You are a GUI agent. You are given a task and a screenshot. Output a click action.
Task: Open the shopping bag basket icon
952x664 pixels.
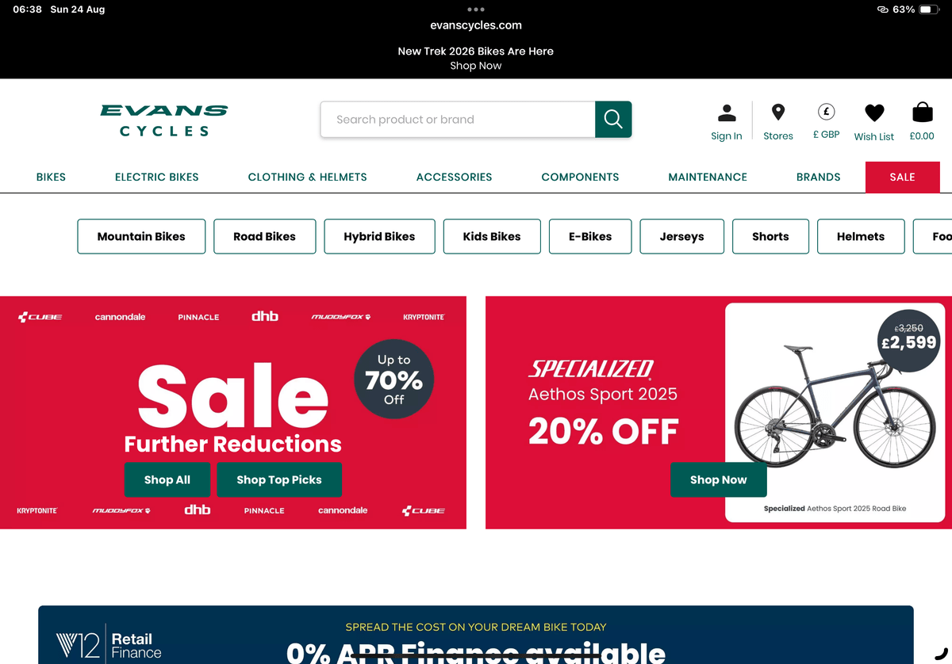922,113
